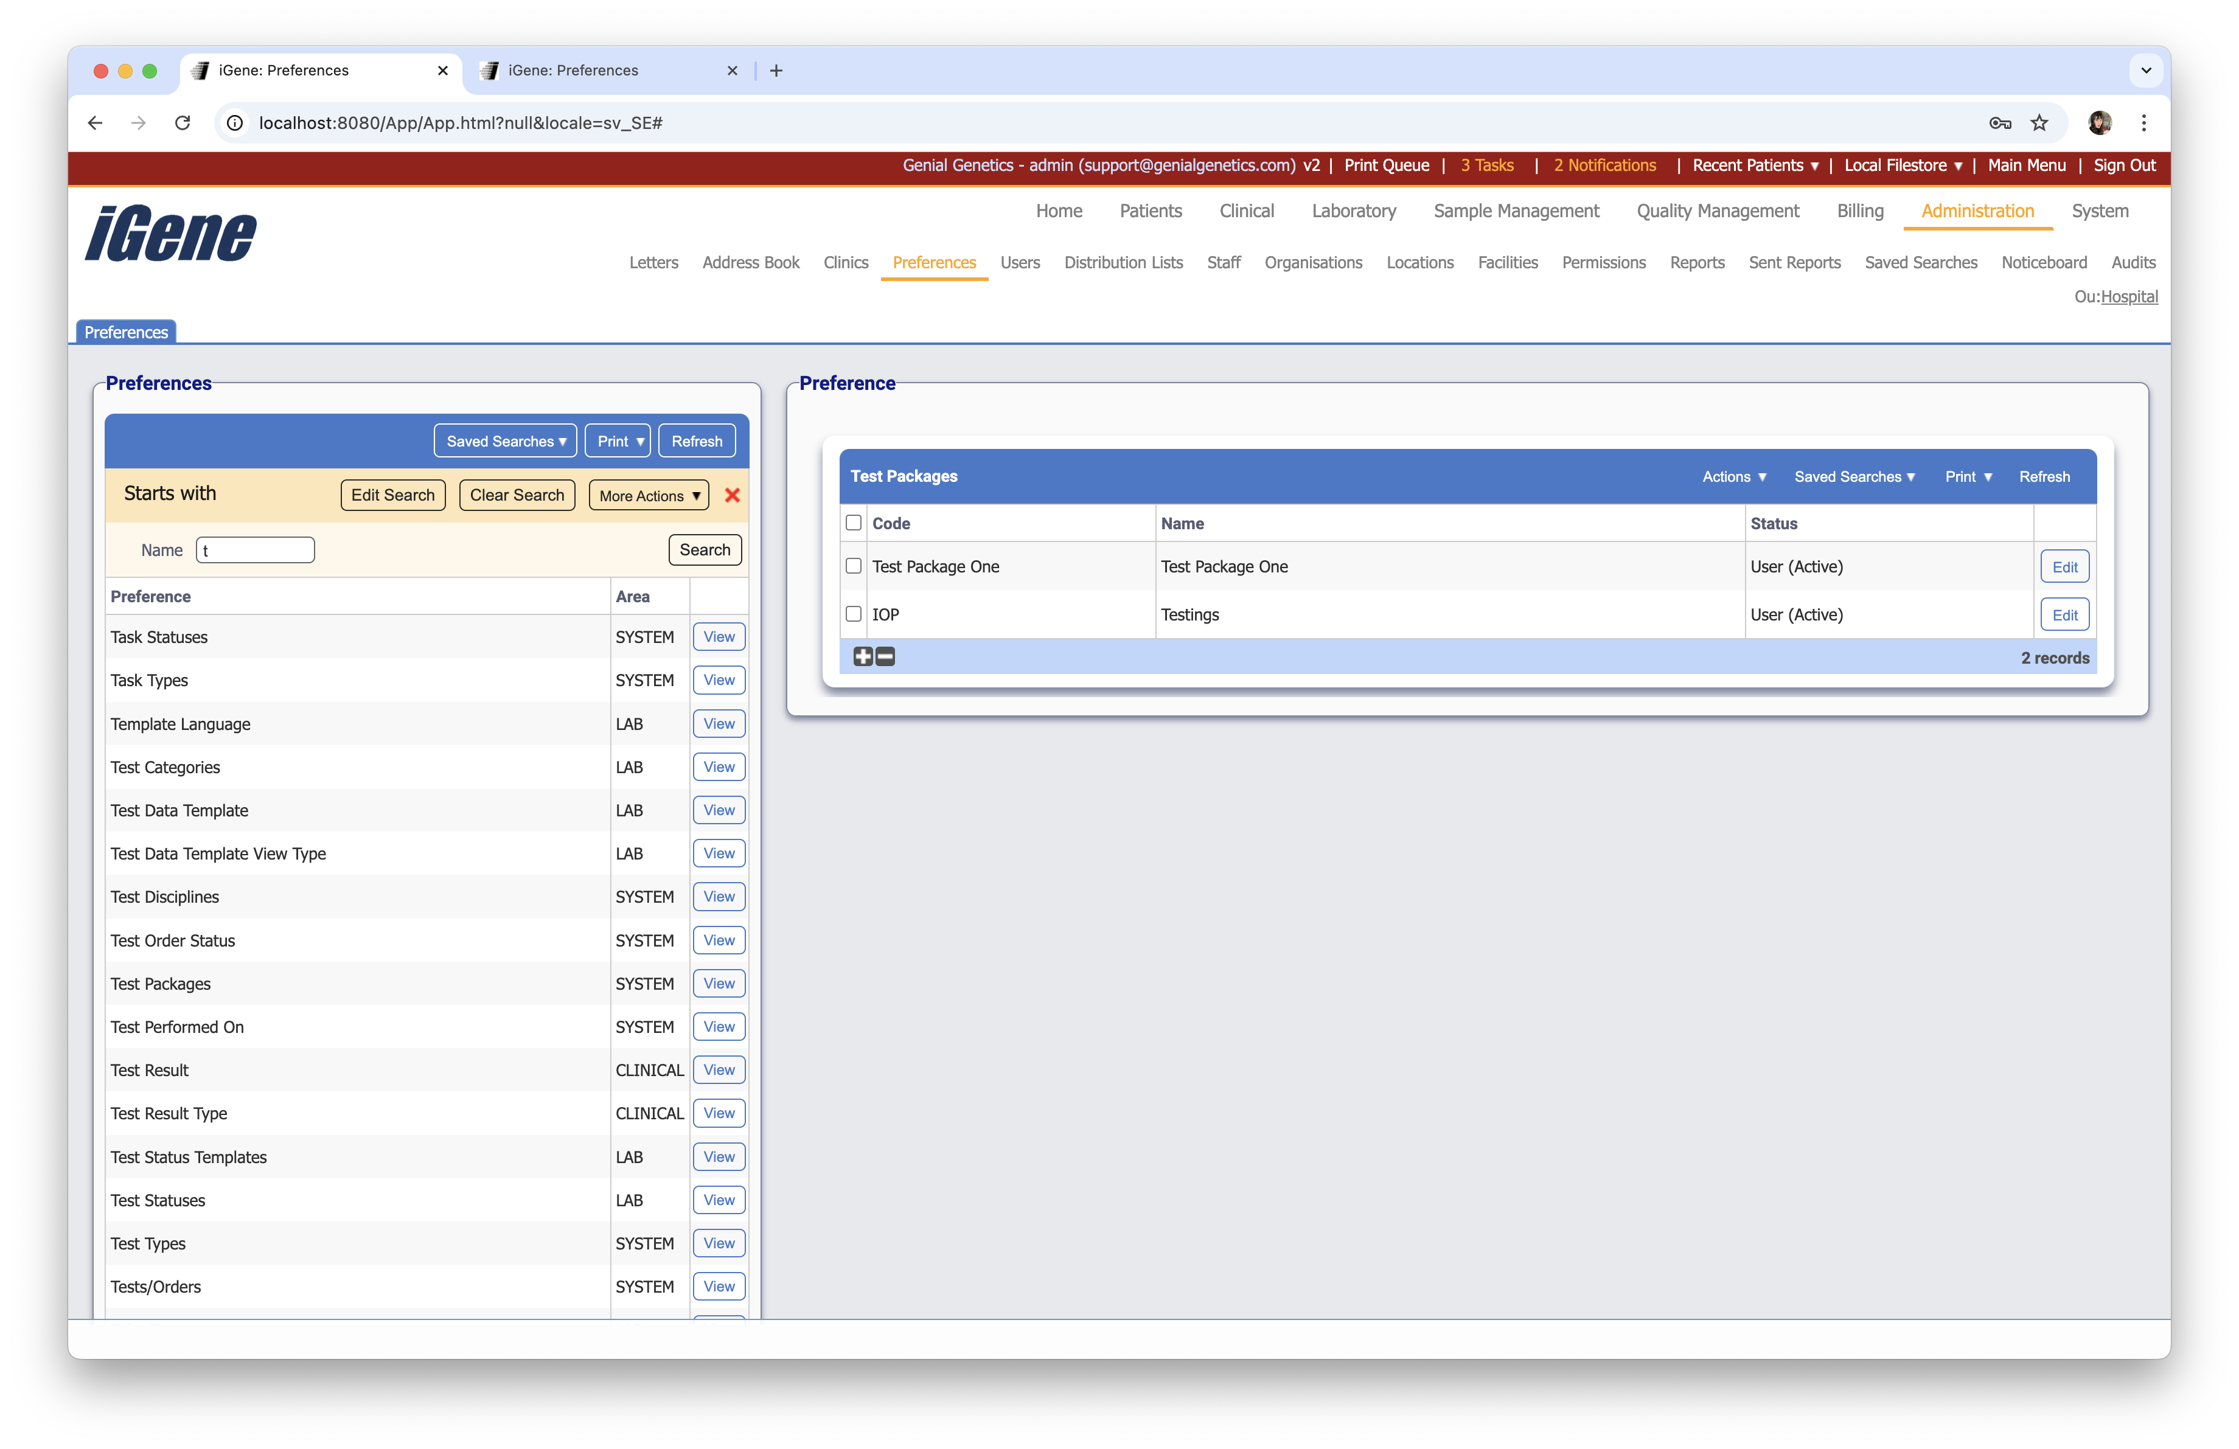Image resolution: width=2239 pixels, height=1449 pixels.
Task: Select the Saved Searches navigation item
Action: [x=1921, y=262]
